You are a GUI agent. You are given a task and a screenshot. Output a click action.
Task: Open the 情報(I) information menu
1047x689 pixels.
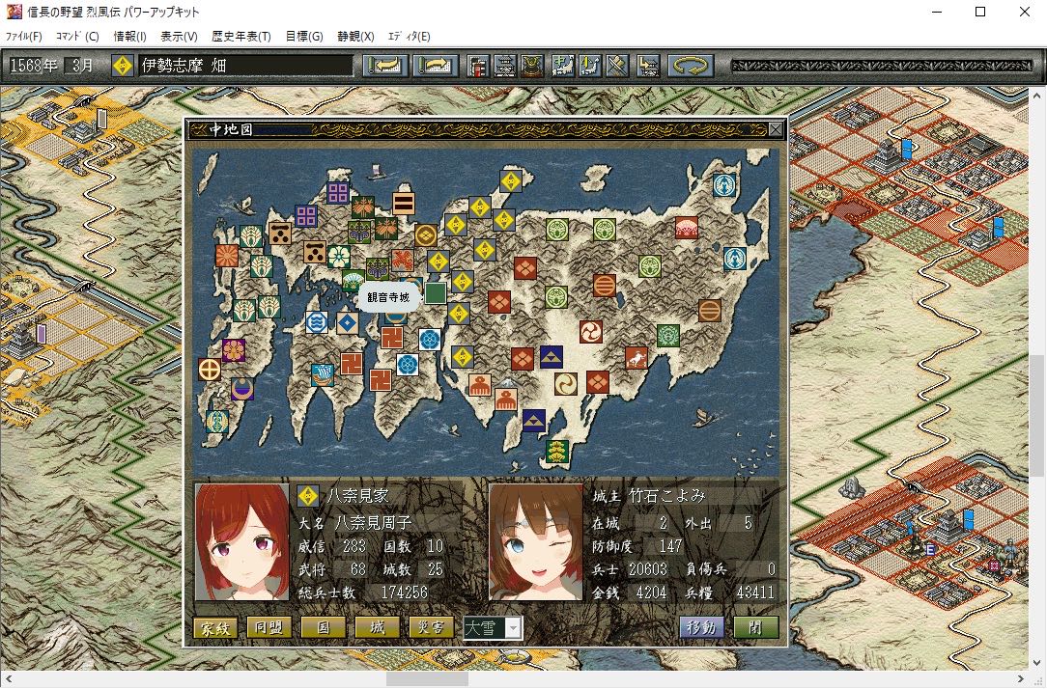point(129,37)
